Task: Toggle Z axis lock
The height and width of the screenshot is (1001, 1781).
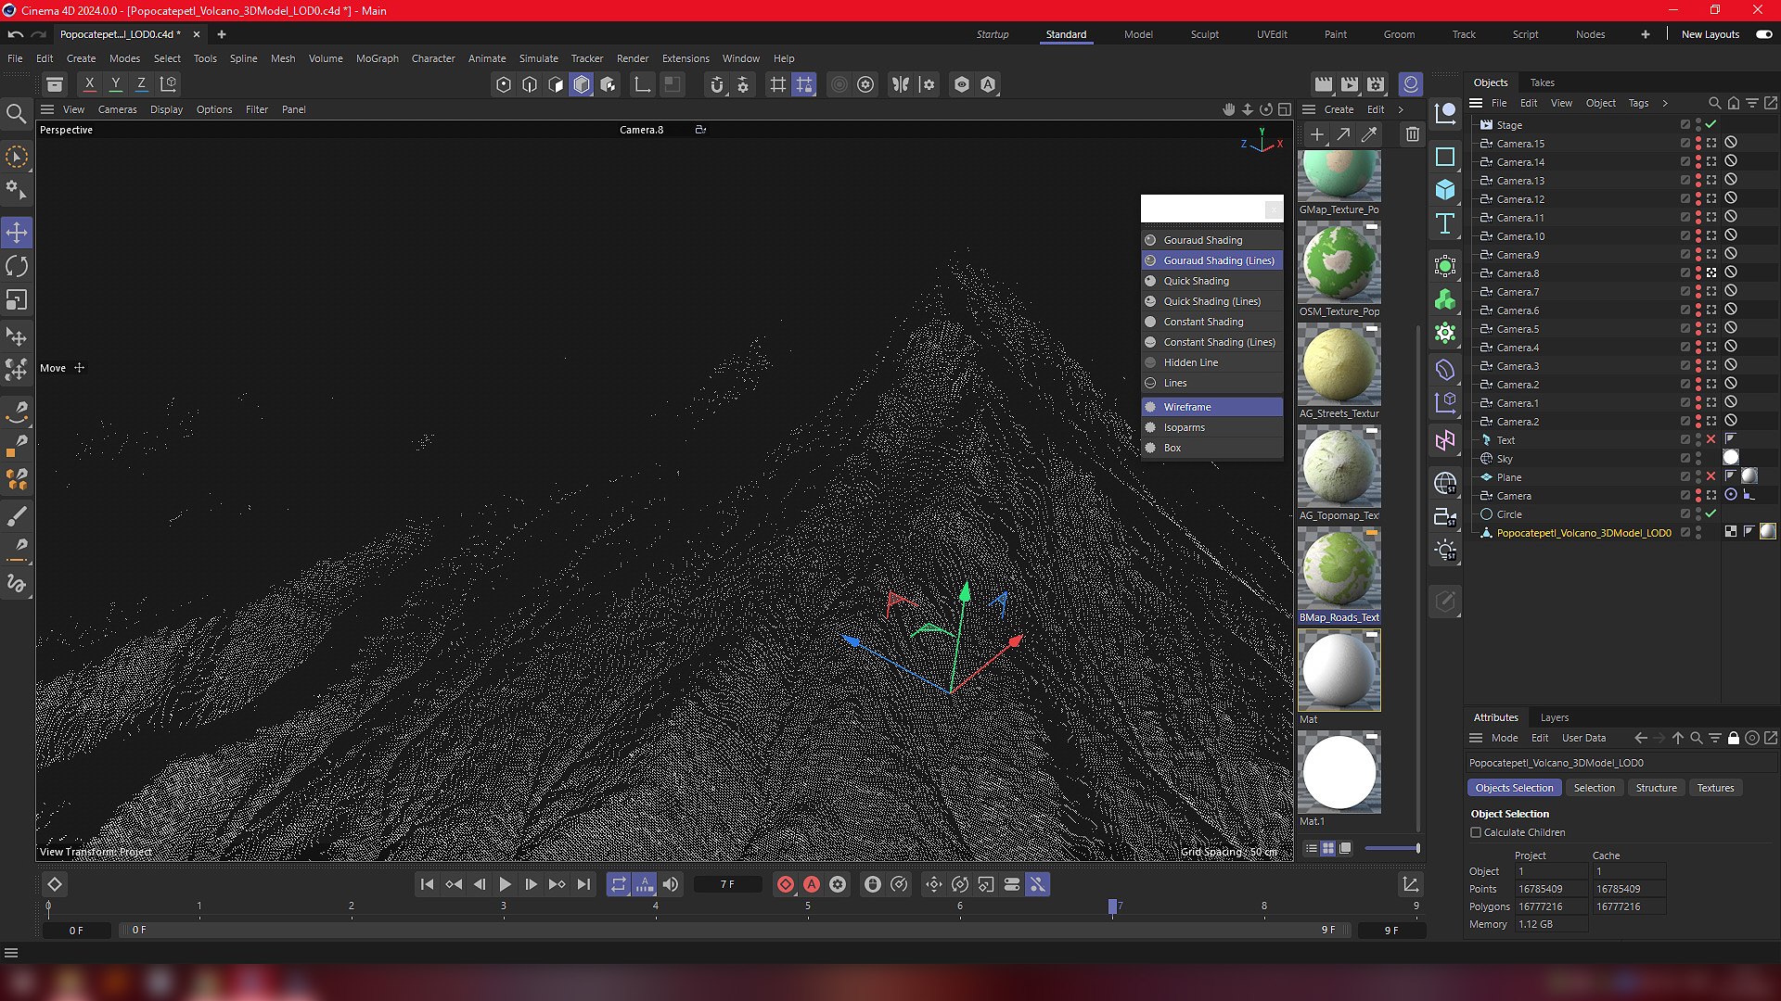Action: (x=142, y=84)
